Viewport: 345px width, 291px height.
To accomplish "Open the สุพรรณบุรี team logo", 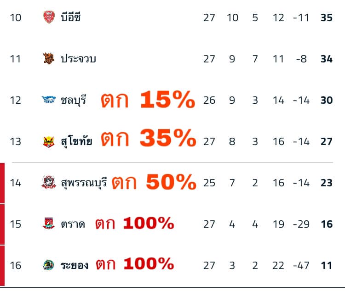I will [48, 183].
